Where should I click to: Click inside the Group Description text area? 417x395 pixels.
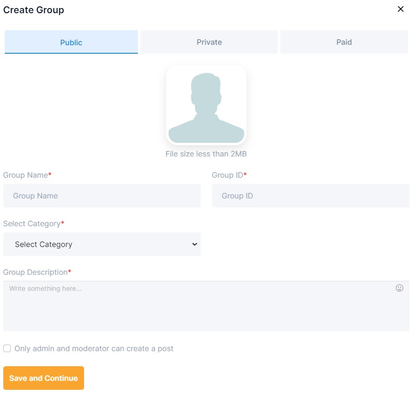coord(198,309)
